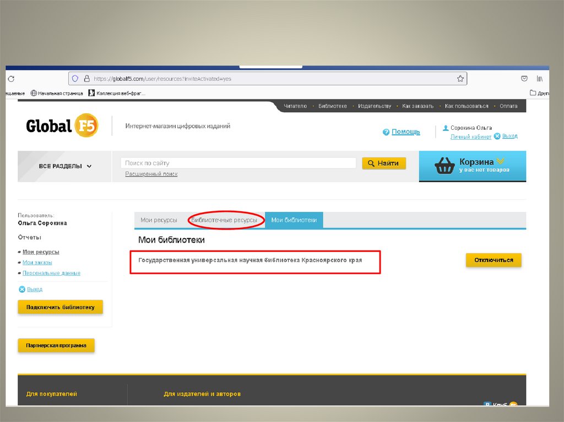Screen dimensions: 564x422
Task: Click Для покупателей footer heading
Action: click(52, 393)
